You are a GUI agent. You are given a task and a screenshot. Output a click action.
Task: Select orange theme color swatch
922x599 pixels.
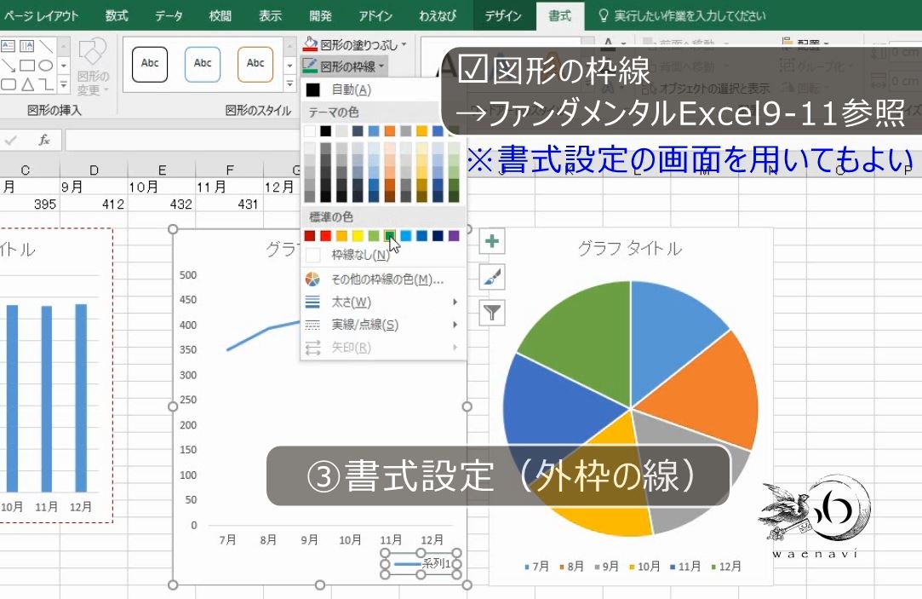click(x=389, y=130)
